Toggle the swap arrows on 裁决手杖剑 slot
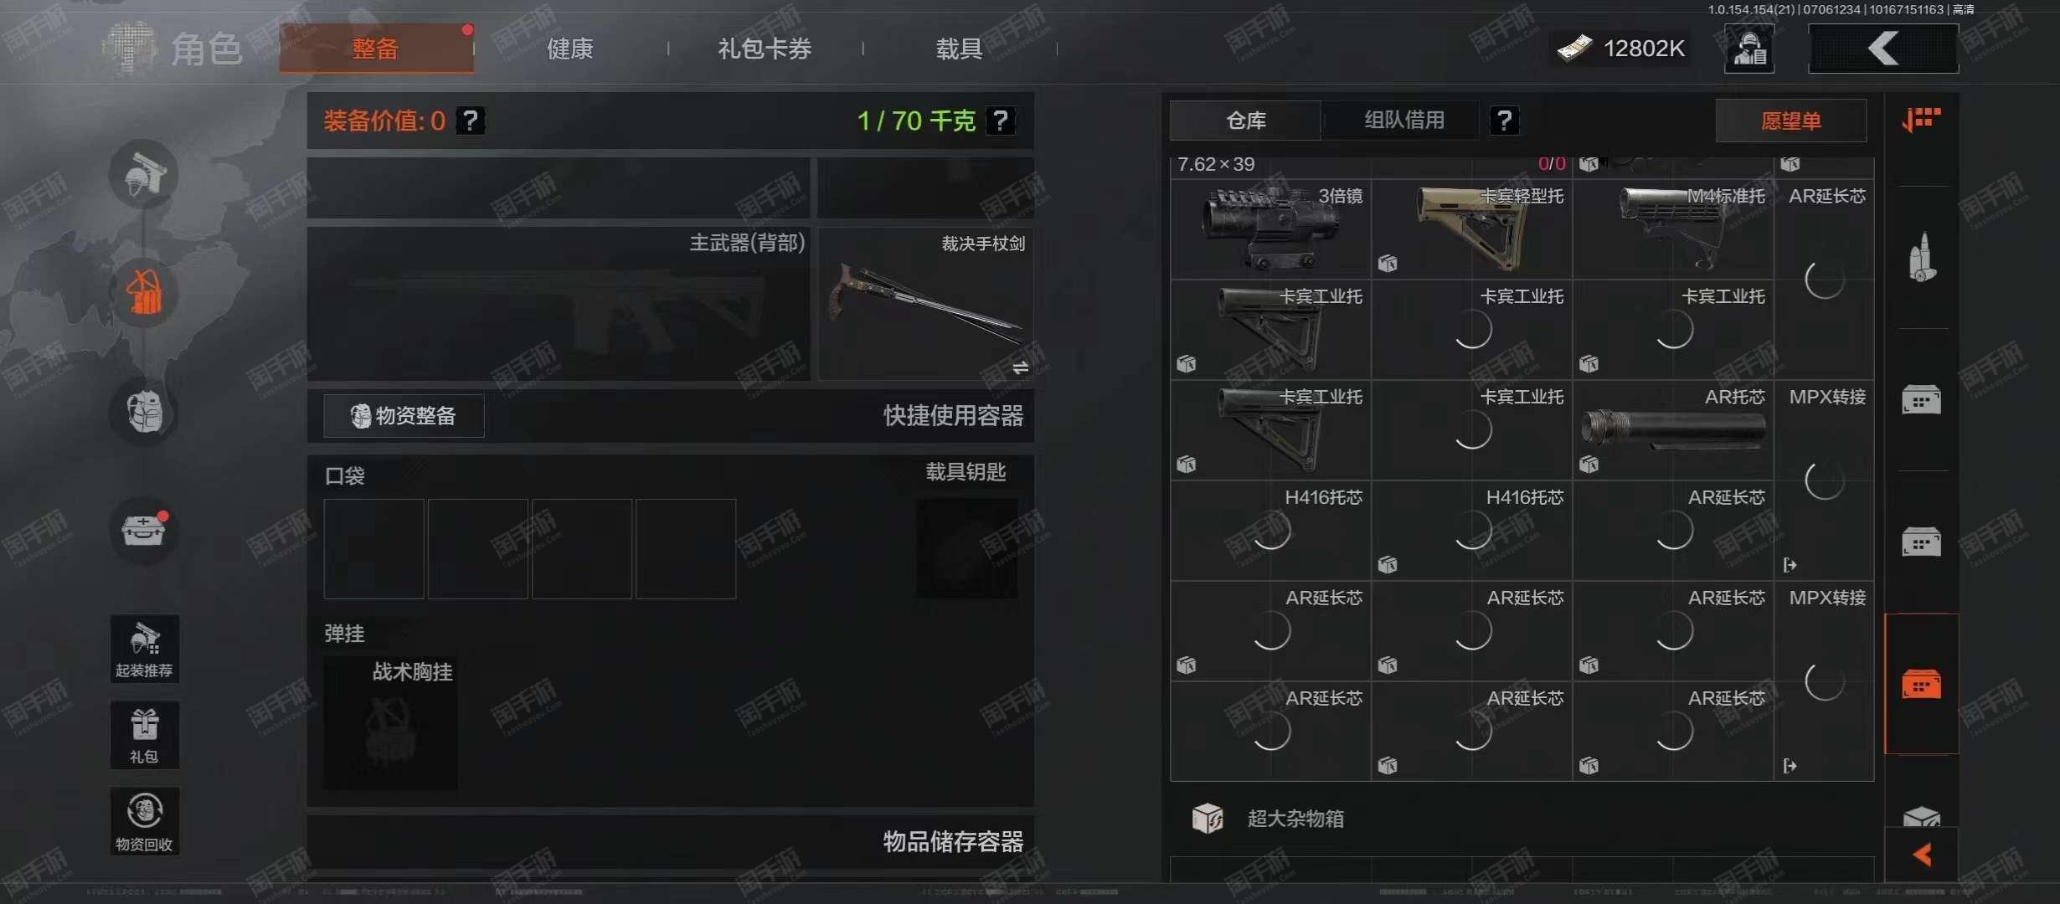 (x=1020, y=367)
